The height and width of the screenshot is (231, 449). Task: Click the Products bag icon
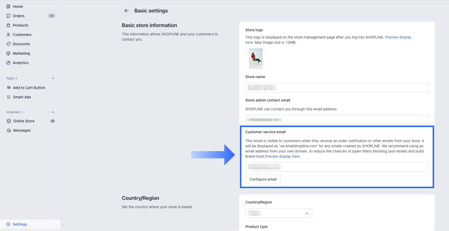point(8,25)
